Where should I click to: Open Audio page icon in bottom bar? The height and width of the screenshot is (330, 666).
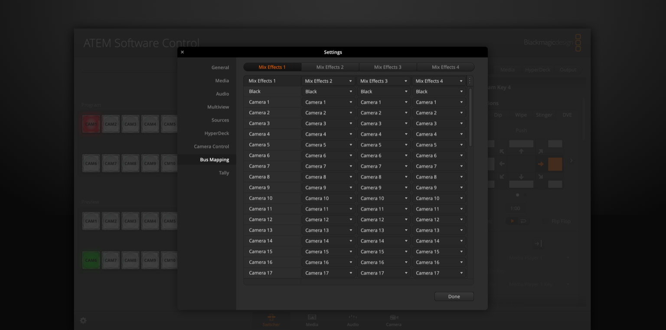353,320
